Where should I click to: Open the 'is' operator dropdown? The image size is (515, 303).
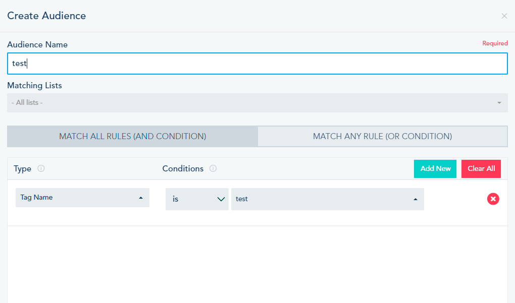pos(197,199)
